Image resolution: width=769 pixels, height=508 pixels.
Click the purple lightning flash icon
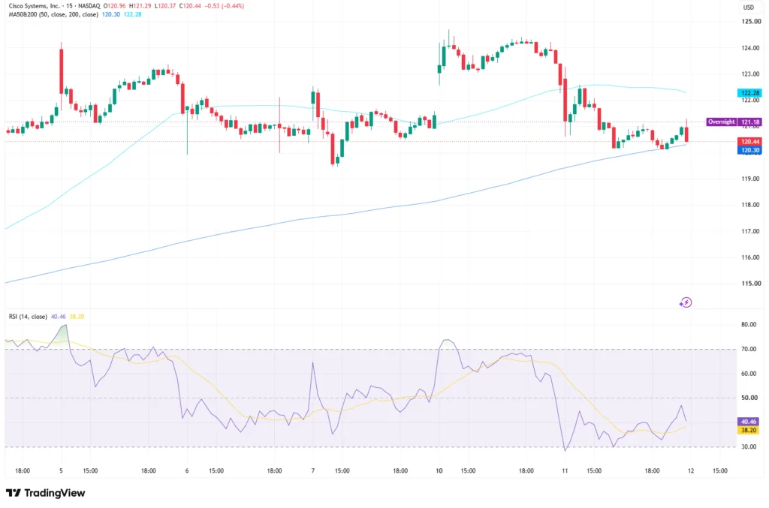686,302
